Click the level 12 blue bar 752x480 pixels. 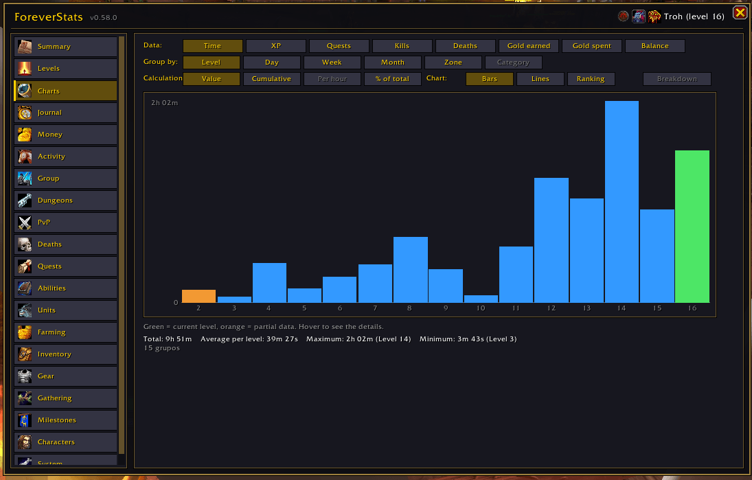point(551,240)
